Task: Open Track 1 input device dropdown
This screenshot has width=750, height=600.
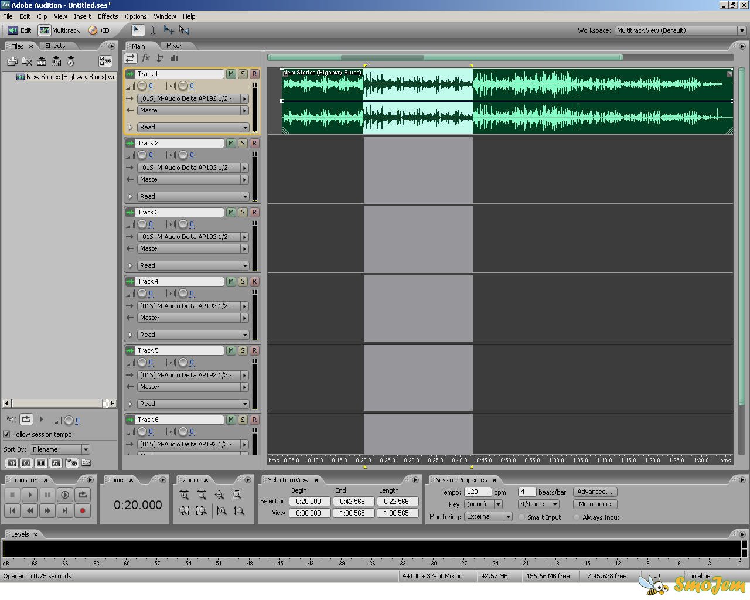Action: [x=193, y=98]
